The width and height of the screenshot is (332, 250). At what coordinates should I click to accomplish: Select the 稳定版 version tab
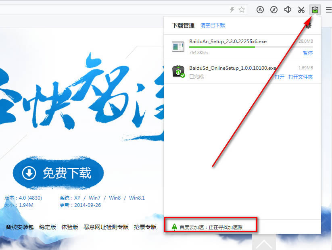tap(48, 227)
